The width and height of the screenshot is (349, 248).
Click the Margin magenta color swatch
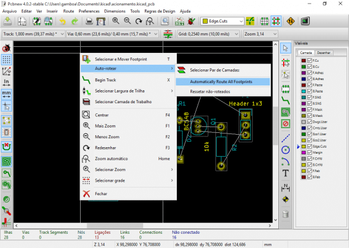(303, 152)
